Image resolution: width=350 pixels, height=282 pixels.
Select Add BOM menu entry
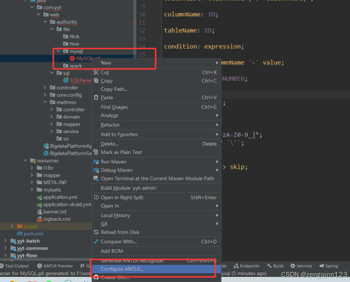click(x=157, y=251)
